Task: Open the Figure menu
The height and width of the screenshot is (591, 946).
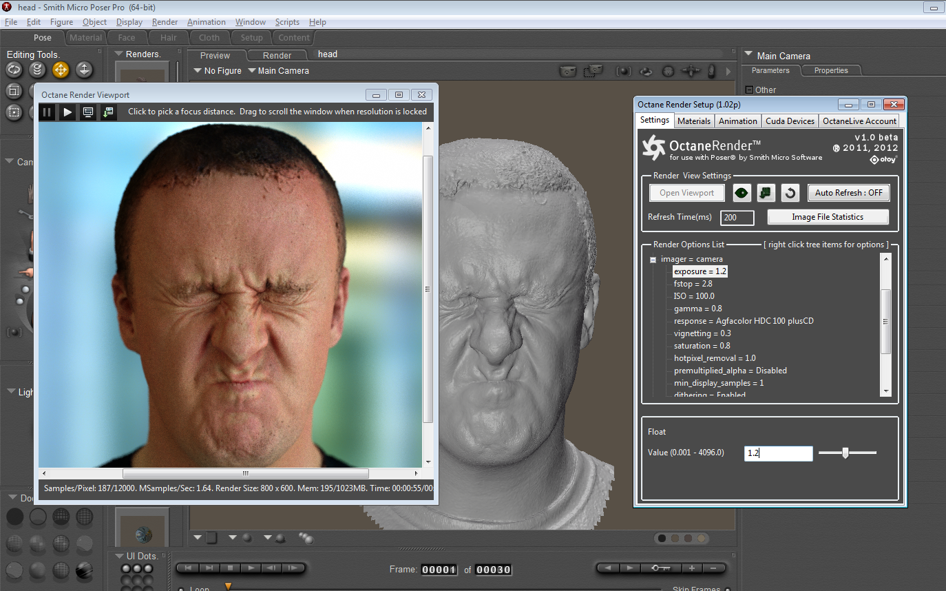Action: (x=61, y=22)
